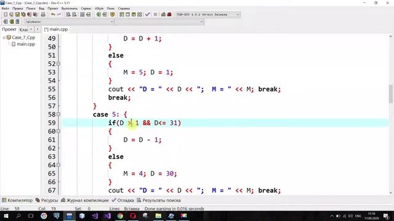Open the Справка menu

tap(124, 9)
